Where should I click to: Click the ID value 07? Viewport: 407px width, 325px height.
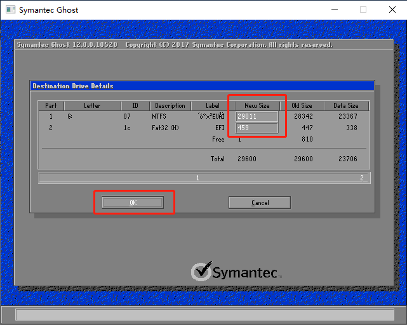click(127, 116)
